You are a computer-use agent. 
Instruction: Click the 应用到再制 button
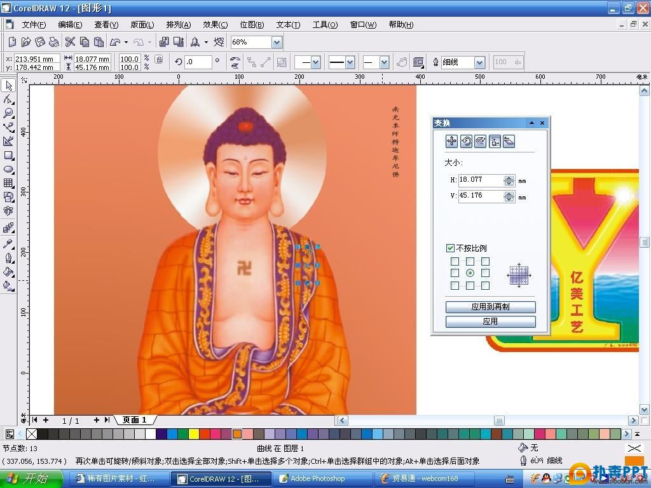coord(490,307)
